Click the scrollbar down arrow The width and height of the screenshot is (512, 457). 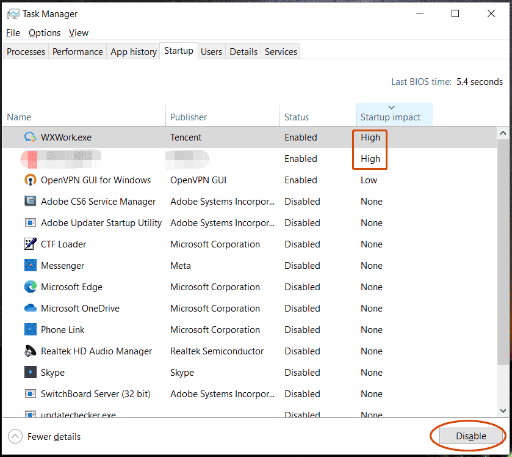point(503,411)
